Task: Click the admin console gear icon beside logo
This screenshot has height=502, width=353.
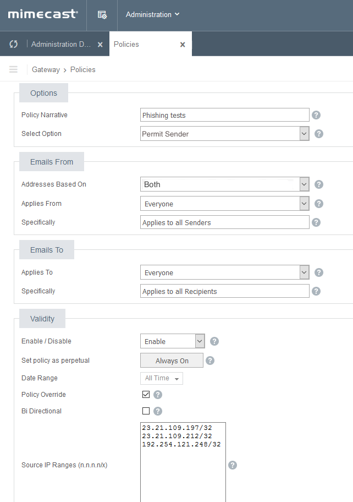Action: 102,14
